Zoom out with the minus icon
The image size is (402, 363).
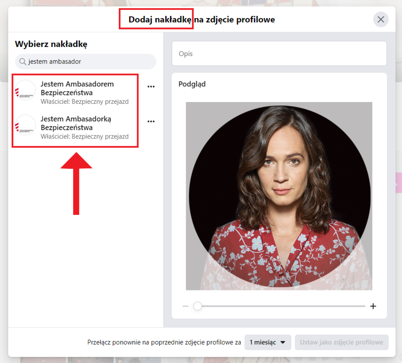[185, 306]
